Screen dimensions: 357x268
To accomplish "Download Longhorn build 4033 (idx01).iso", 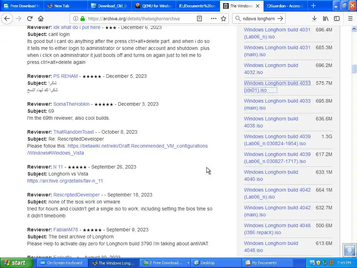I will [277, 87].
